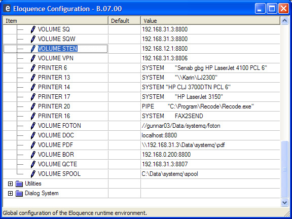Click the pencil icon beside VOLUME FOTON
This screenshot has height=219, width=292.
click(33, 126)
